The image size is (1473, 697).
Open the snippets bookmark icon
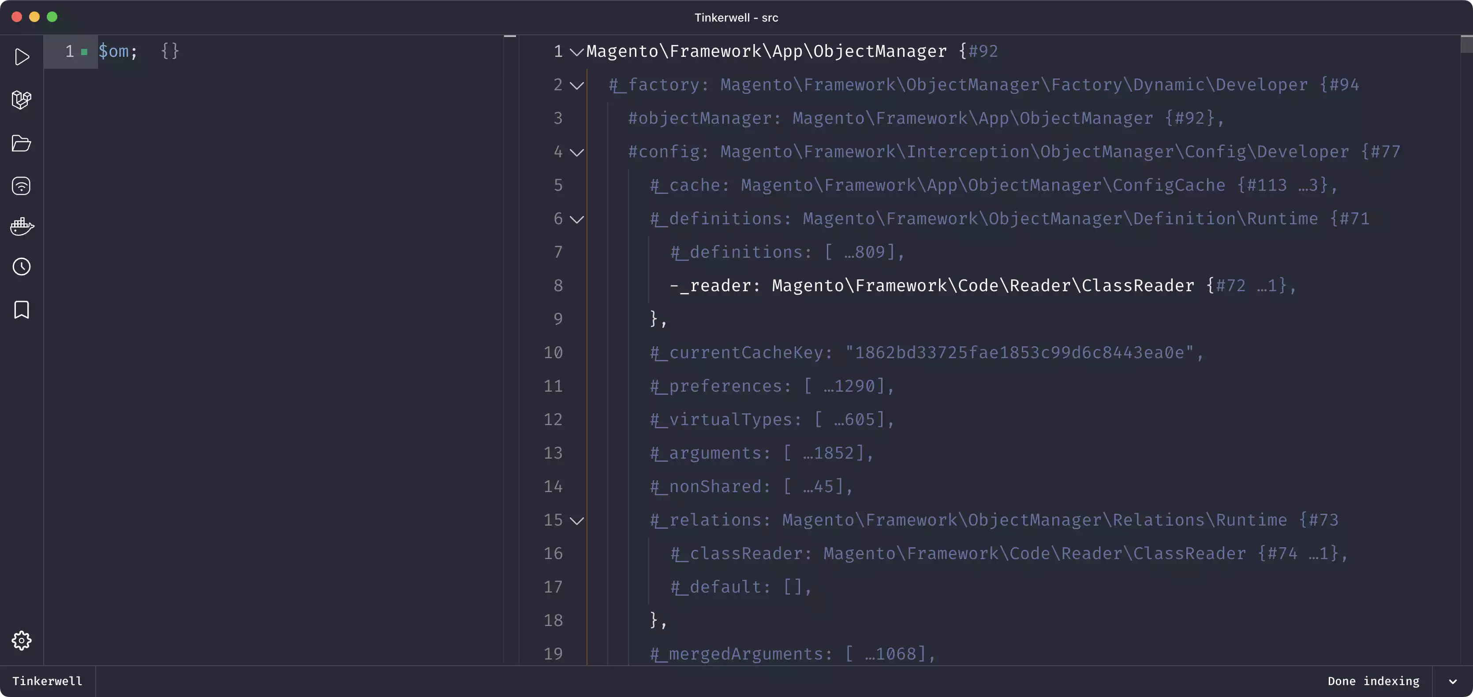tap(22, 310)
